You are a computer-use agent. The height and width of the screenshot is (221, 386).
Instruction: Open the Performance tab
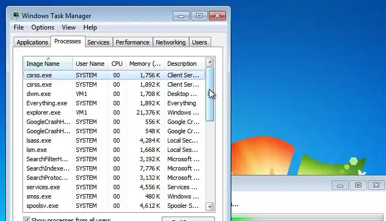(x=133, y=42)
